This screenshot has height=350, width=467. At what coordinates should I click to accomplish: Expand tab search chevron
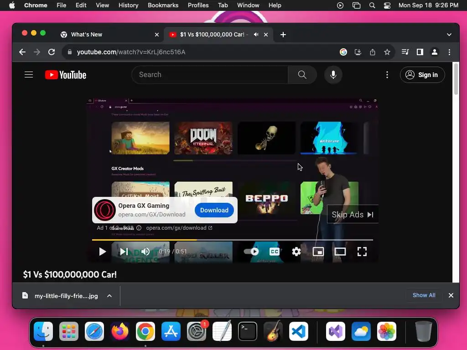coord(449,35)
